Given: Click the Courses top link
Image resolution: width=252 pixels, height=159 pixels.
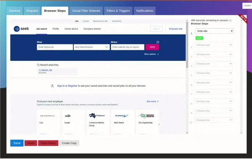Looking at the screenshot, I should click(x=86, y=21).
